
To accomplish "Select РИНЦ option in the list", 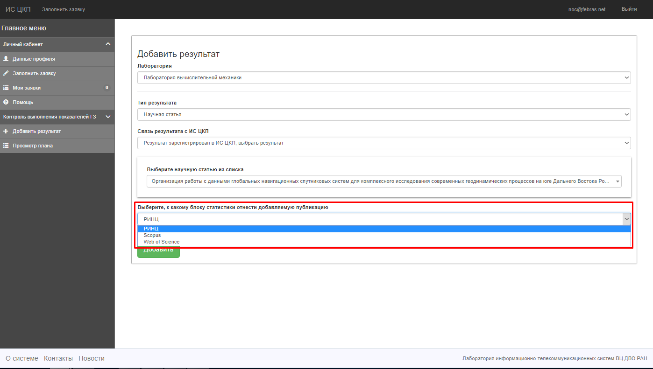I will click(384, 229).
